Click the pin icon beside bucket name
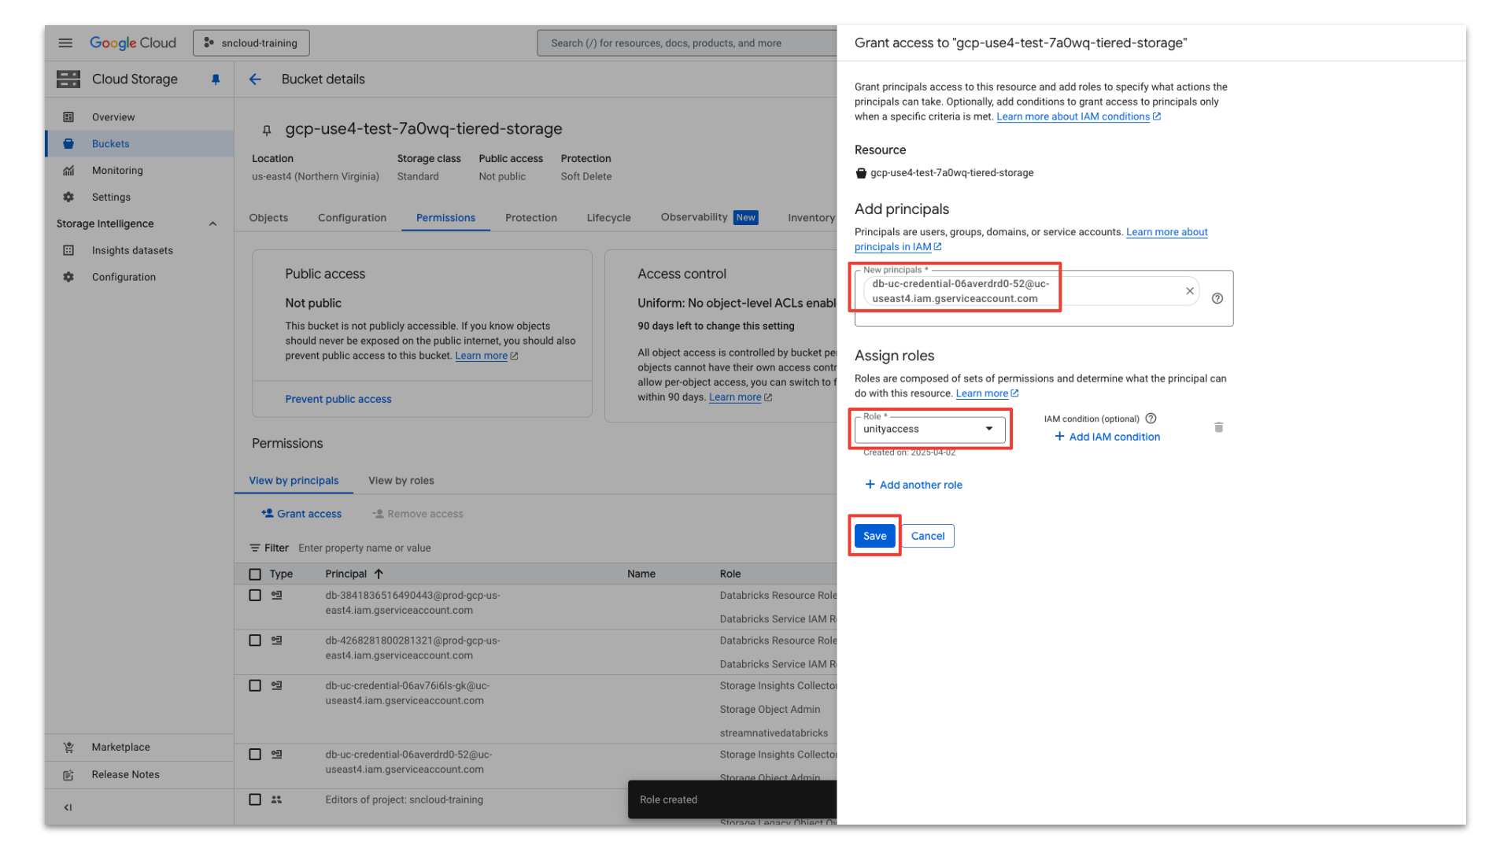Viewport: 1511px width, 849px height. 267,130
